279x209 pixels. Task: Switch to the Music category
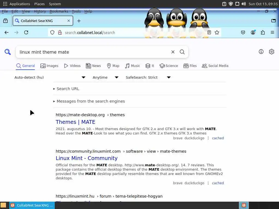(x=133, y=66)
